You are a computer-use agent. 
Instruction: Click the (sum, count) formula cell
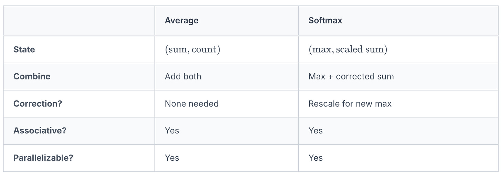pos(192,50)
